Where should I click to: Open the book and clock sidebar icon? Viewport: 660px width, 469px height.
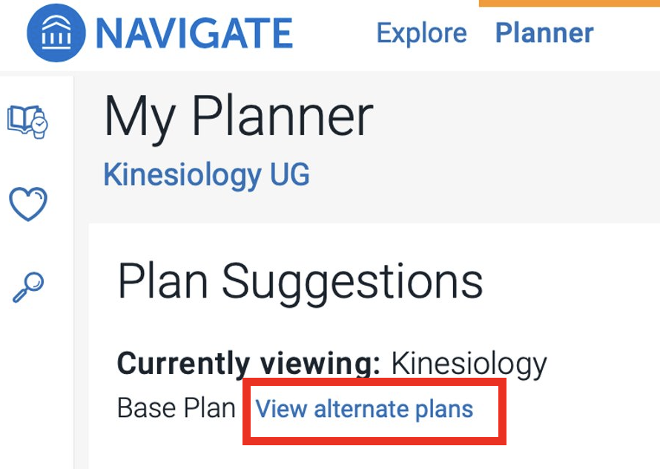point(27,121)
